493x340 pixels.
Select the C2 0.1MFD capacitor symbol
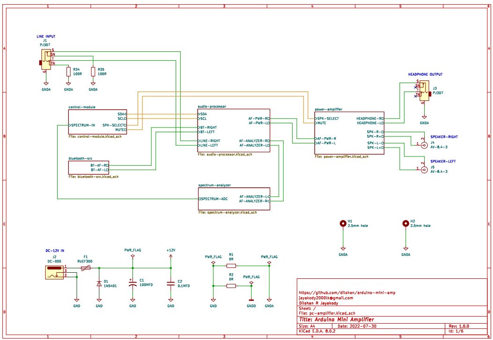(170, 283)
